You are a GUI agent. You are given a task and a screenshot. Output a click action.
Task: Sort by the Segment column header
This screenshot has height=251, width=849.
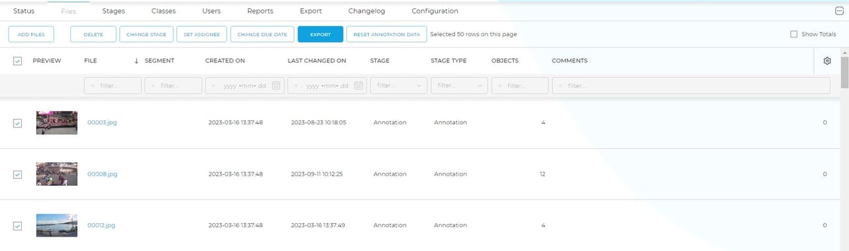[x=159, y=61]
